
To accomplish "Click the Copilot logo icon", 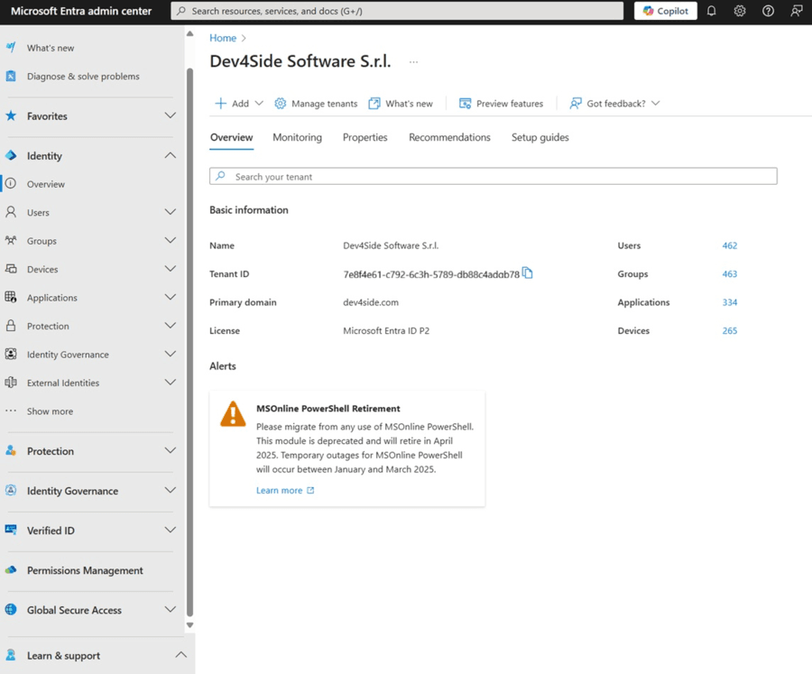I will tap(648, 11).
